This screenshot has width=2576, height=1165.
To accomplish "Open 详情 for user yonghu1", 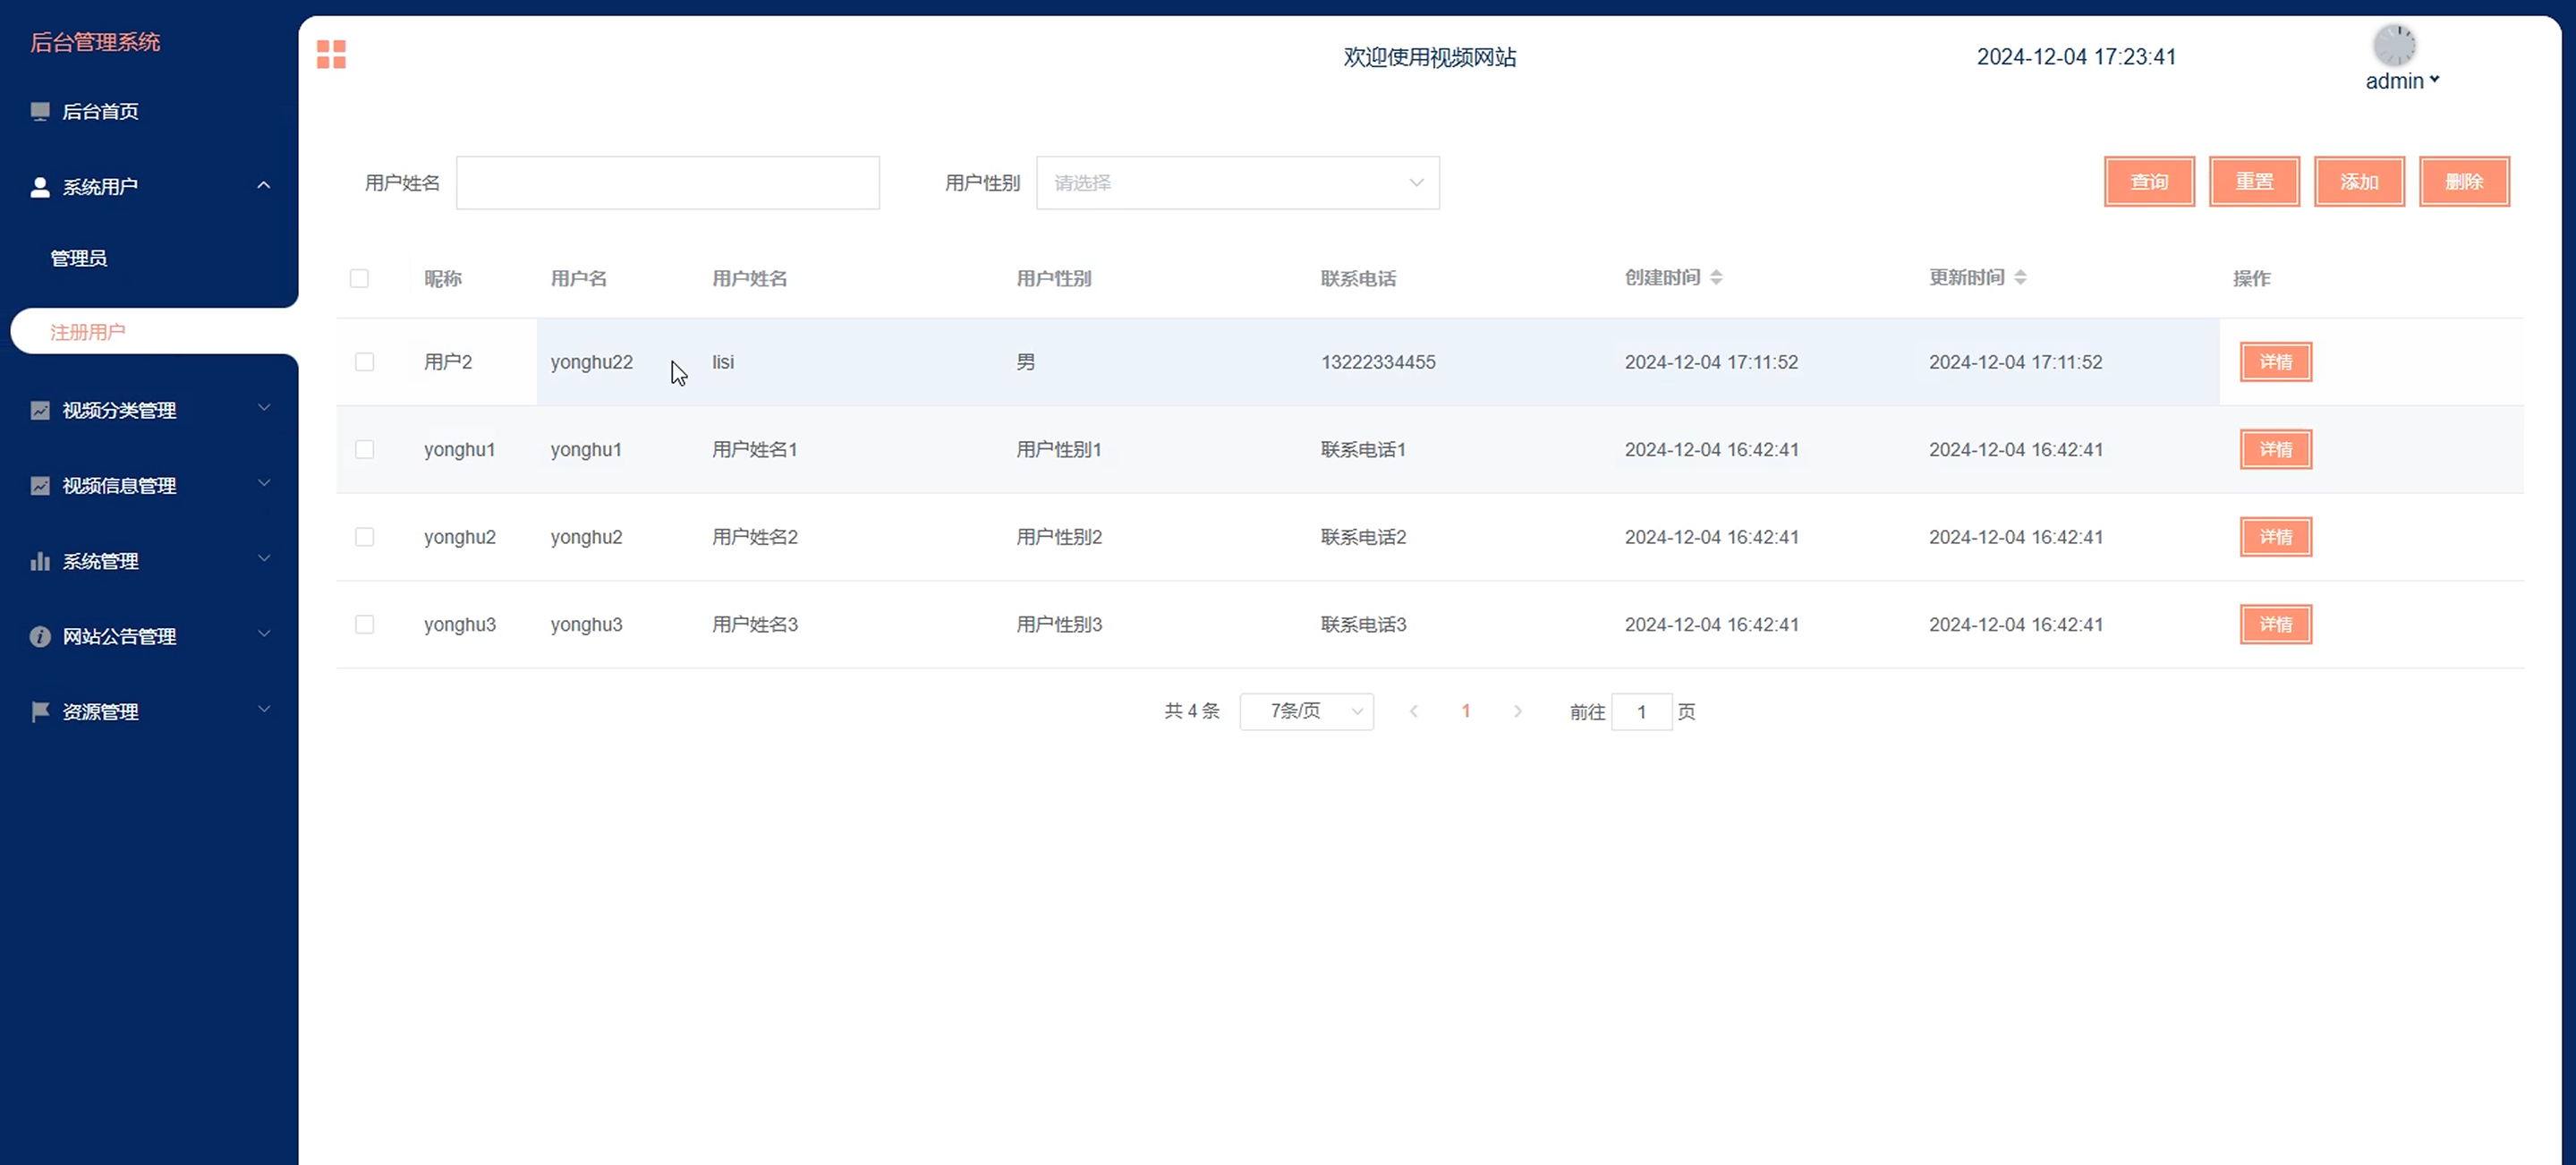I will click(2276, 449).
